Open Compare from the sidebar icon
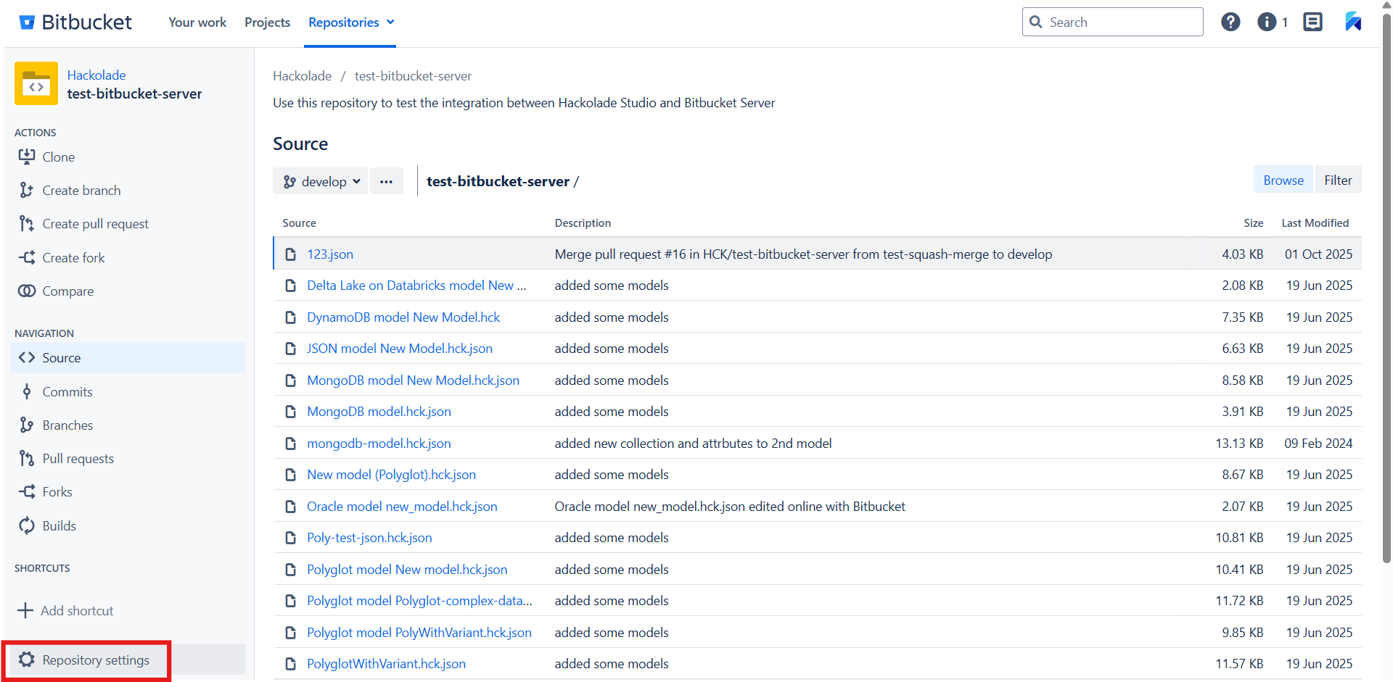 tap(27, 291)
